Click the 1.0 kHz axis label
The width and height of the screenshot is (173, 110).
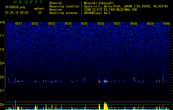click(x=2, y=50)
